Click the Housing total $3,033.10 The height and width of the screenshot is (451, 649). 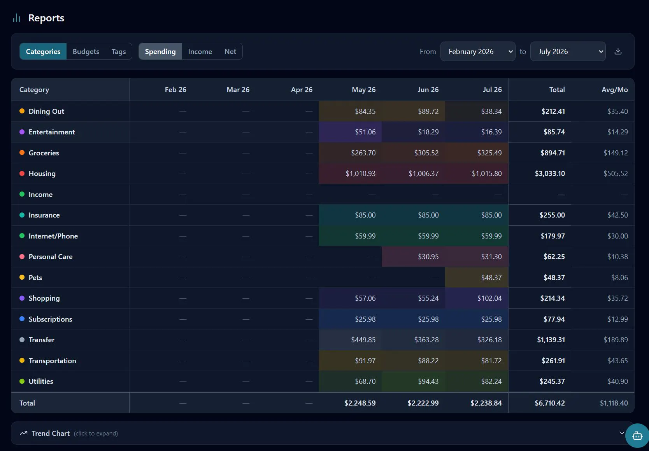pos(550,173)
